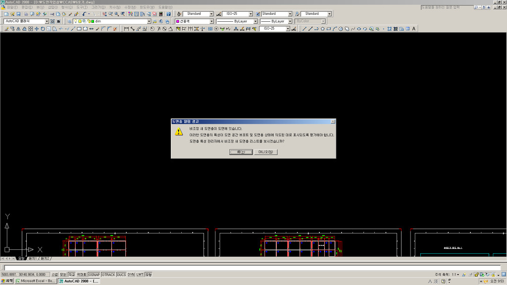
Task: Click the Undo arrow icon
Action: 84,14
